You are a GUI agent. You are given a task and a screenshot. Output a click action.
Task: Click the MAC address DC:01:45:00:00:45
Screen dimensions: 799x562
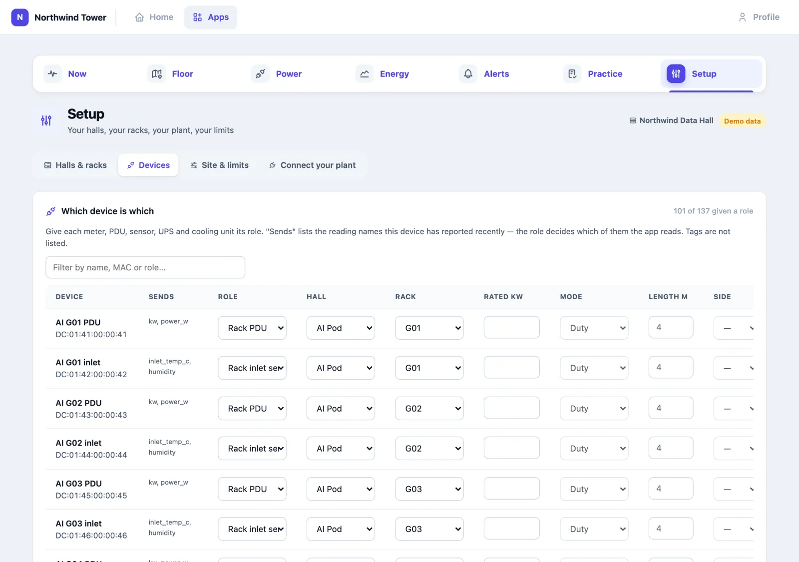[x=91, y=496]
